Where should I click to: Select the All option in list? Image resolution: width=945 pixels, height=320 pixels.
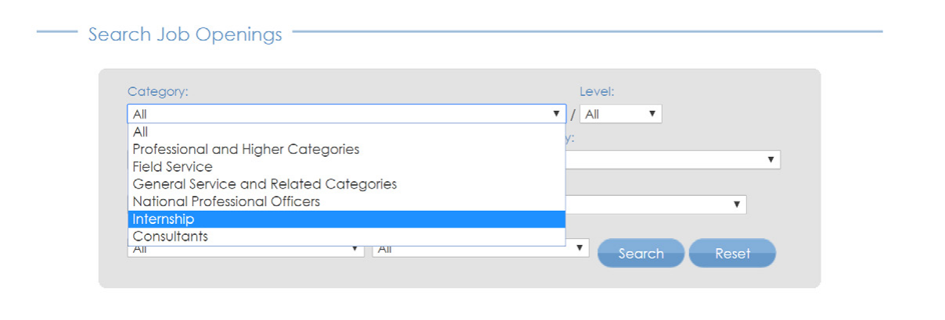pyautogui.click(x=347, y=132)
